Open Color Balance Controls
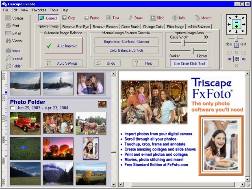 click(126, 50)
